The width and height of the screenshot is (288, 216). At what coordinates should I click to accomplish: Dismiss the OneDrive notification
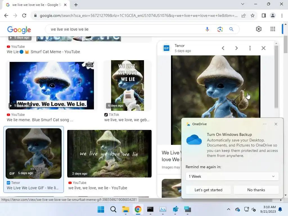(x=276, y=124)
